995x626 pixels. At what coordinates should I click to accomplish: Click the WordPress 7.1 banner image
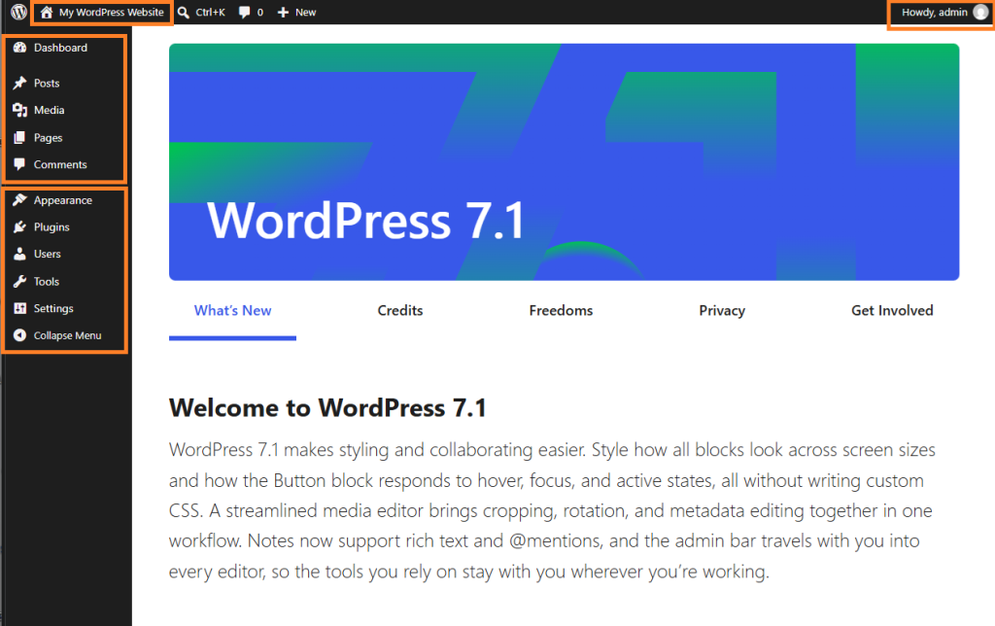pos(565,162)
